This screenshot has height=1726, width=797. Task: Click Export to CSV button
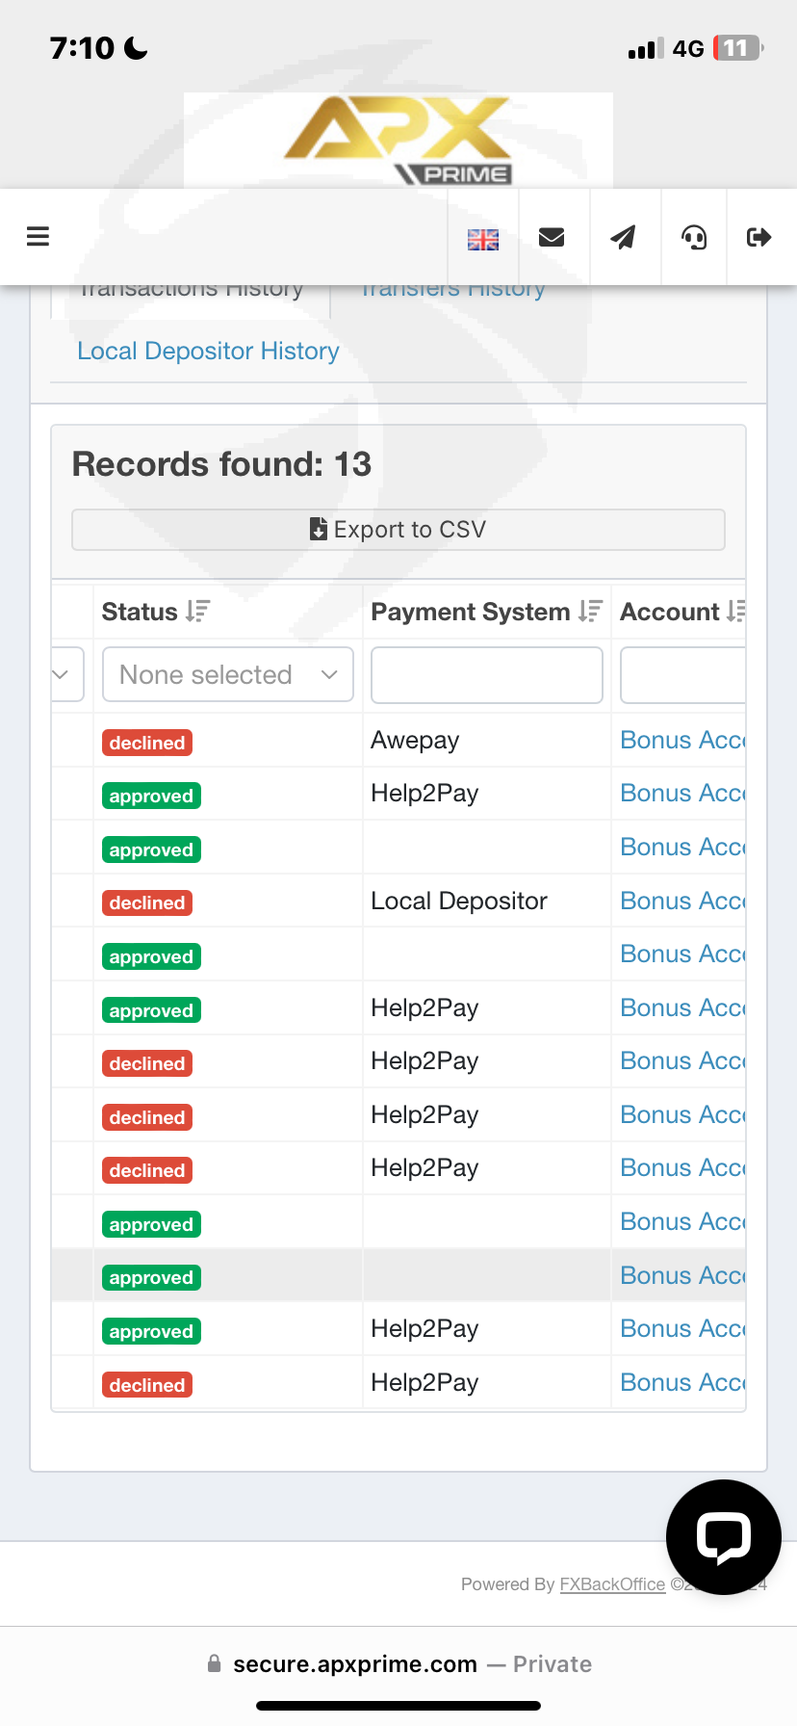[x=398, y=530]
